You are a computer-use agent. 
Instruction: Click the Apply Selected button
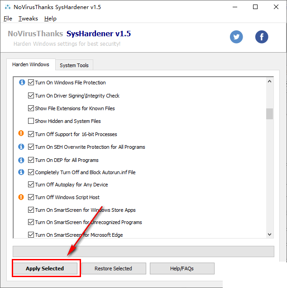(45, 268)
